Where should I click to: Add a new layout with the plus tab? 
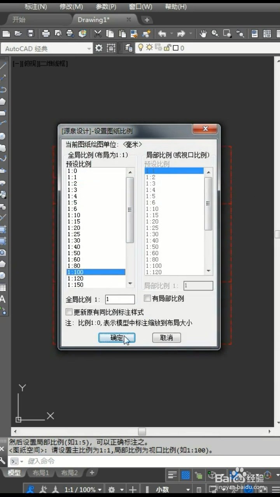(92, 473)
